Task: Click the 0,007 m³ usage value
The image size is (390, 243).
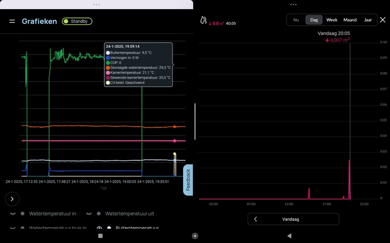Action: (337, 40)
